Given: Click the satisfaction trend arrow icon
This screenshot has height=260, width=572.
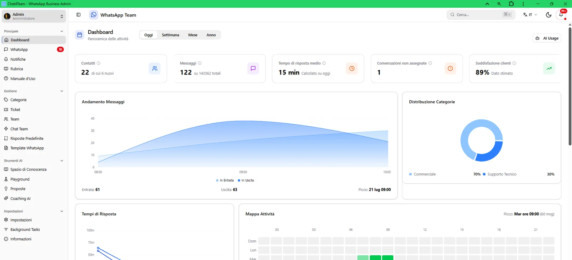Looking at the screenshot, I should pos(549,68).
